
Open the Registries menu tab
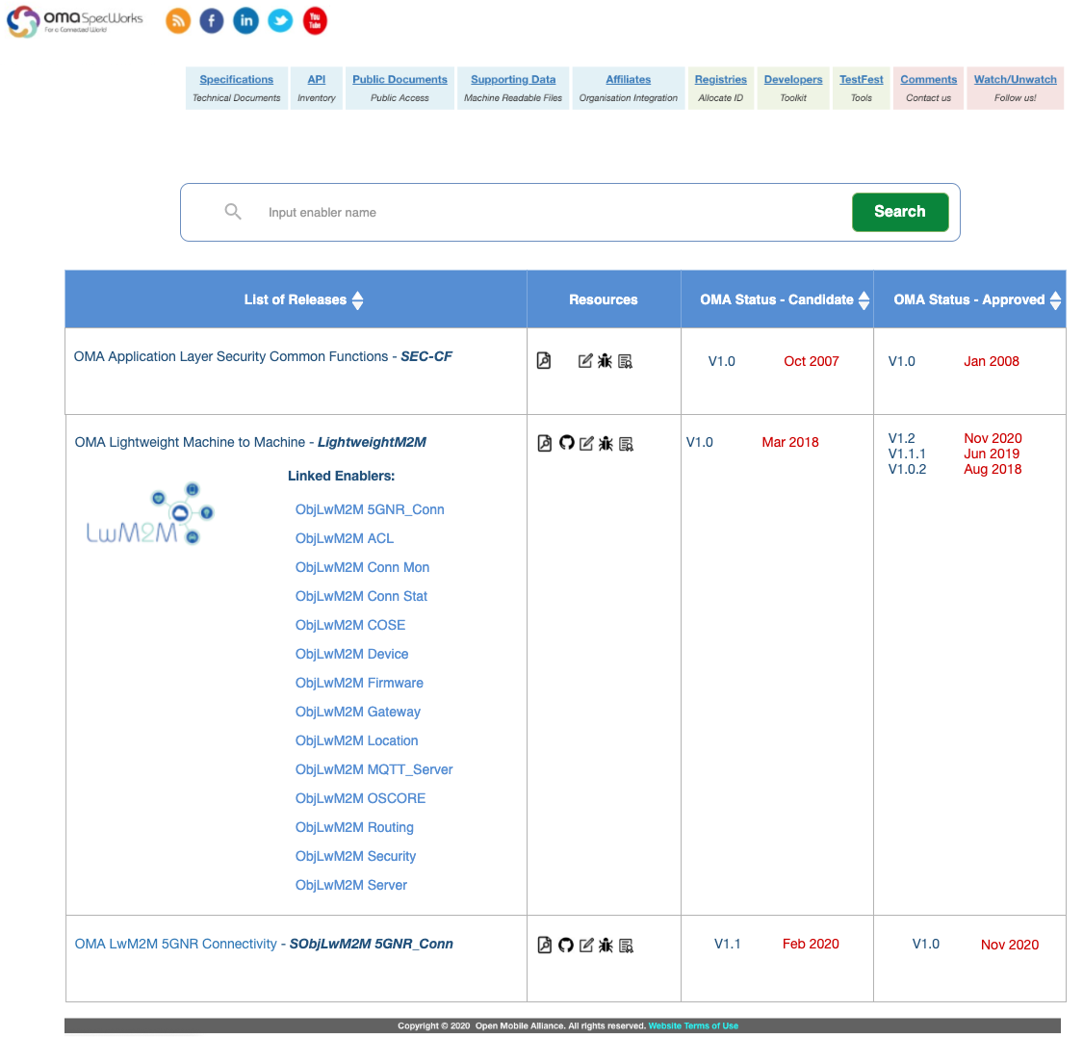[x=720, y=88]
